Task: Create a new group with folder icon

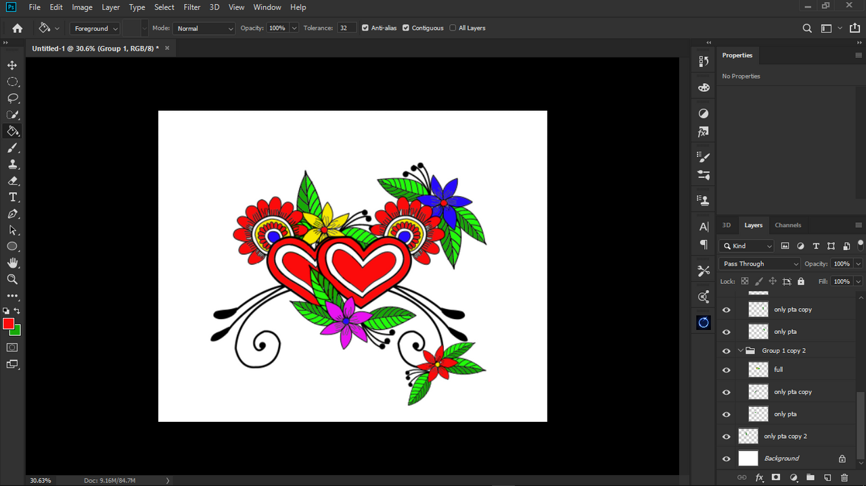Action: (810, 477)
